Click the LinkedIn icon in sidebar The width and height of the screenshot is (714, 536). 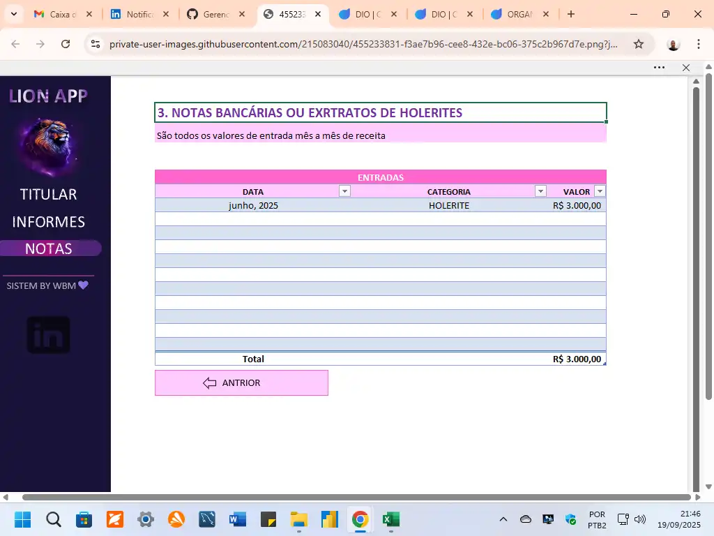(49, 335)
